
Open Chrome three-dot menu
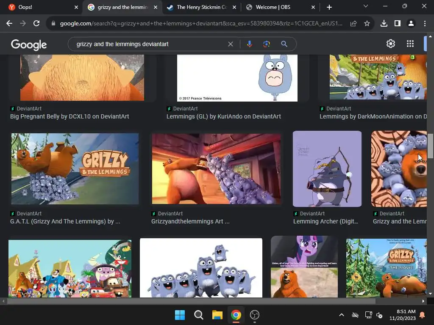425,24
